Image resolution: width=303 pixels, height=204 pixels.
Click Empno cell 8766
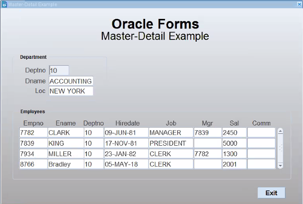(33, 164)
